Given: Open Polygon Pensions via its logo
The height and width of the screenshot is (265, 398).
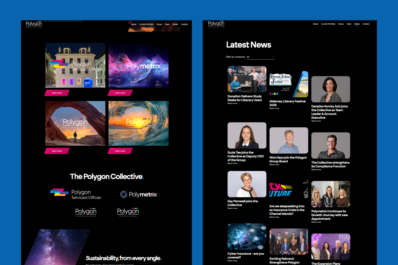Looking at the screenshot, I should coord(127,212).
